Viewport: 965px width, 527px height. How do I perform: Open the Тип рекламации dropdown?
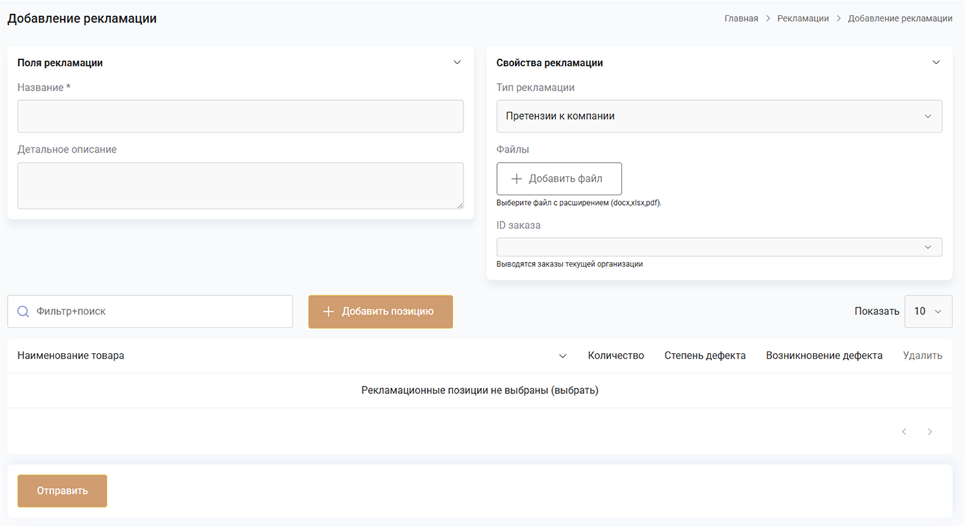click(719, 116)
